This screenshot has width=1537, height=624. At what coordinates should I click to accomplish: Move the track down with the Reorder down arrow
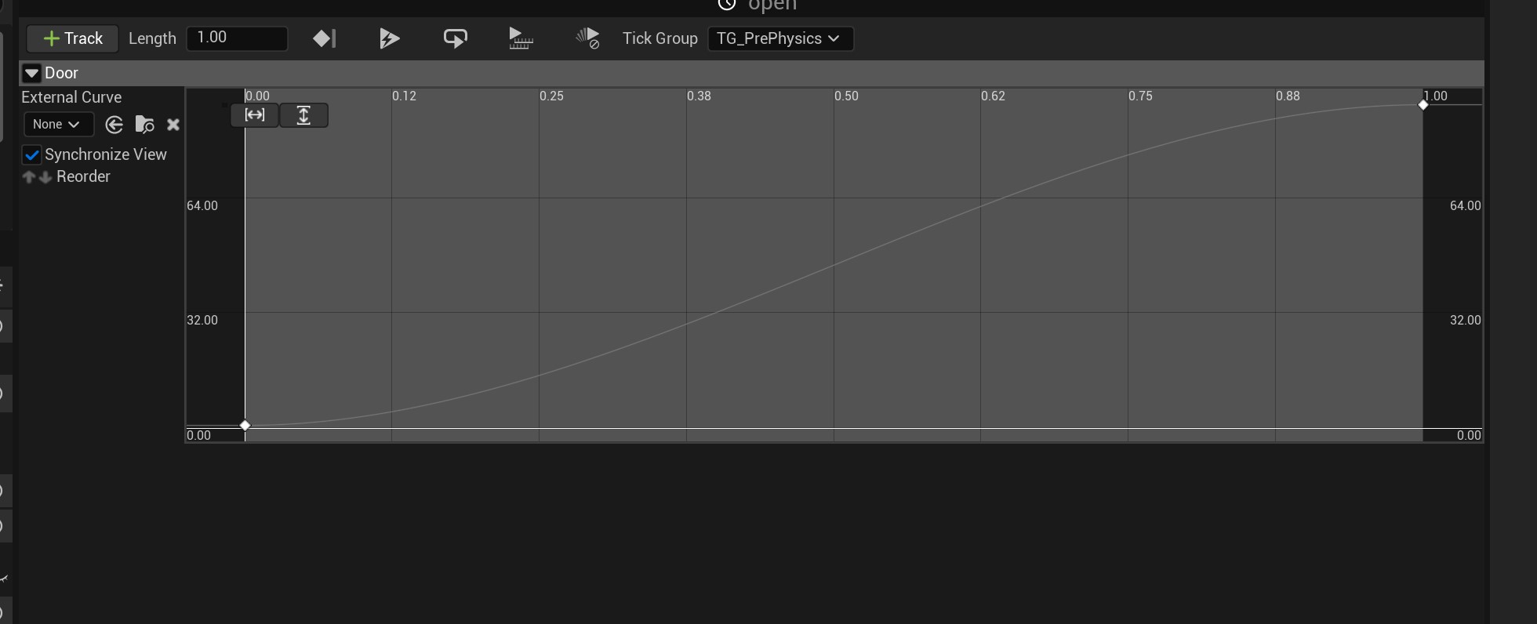tap(45, 177)
